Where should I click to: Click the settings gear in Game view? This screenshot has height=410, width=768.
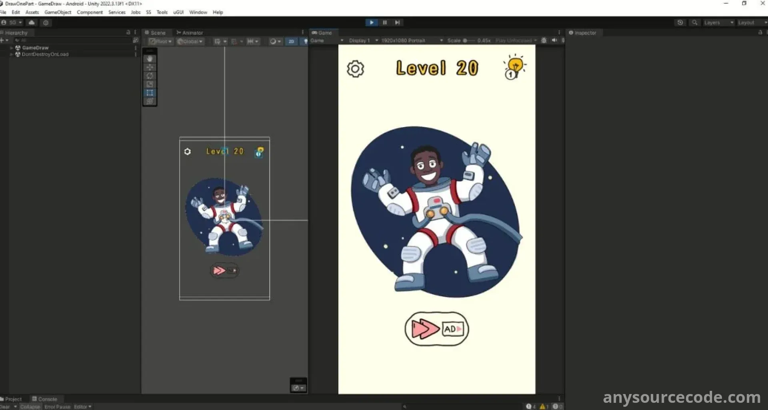tap(355, 69)
